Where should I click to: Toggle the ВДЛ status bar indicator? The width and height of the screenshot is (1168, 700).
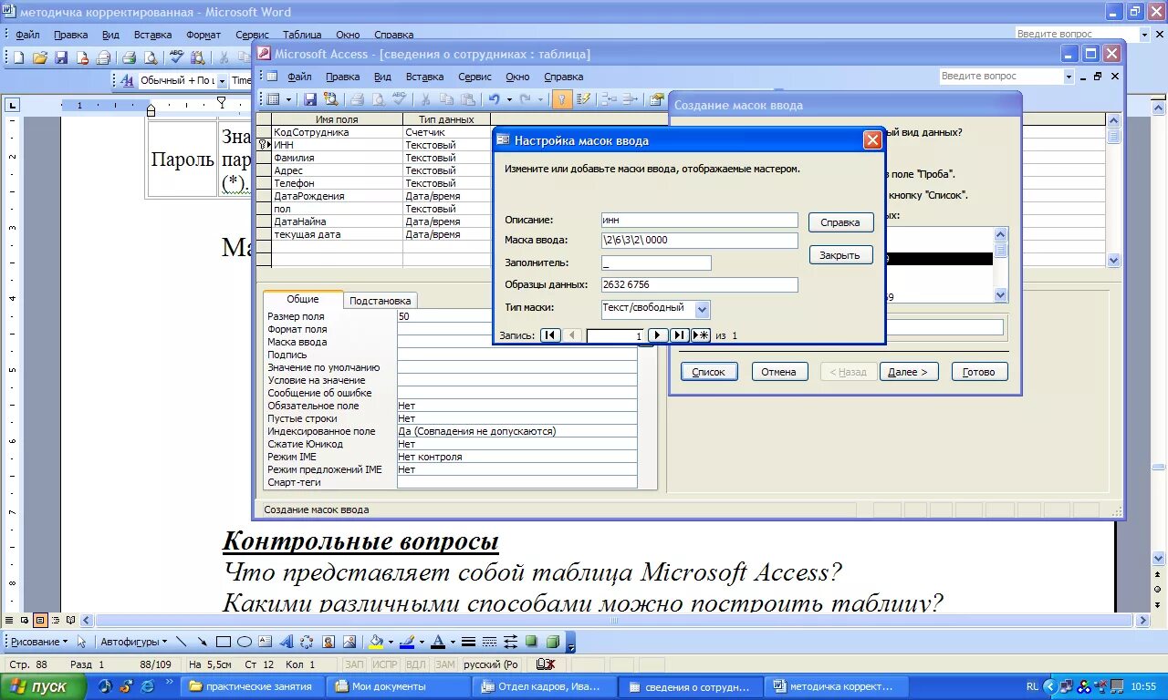tap(416, 664)
